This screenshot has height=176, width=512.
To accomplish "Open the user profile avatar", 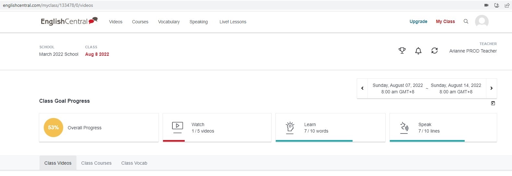I will pos(482,21).
